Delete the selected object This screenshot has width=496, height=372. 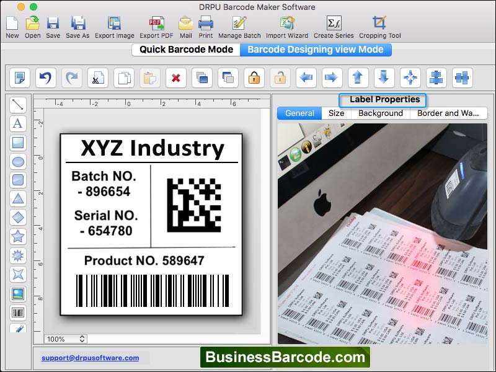(175, 77)
